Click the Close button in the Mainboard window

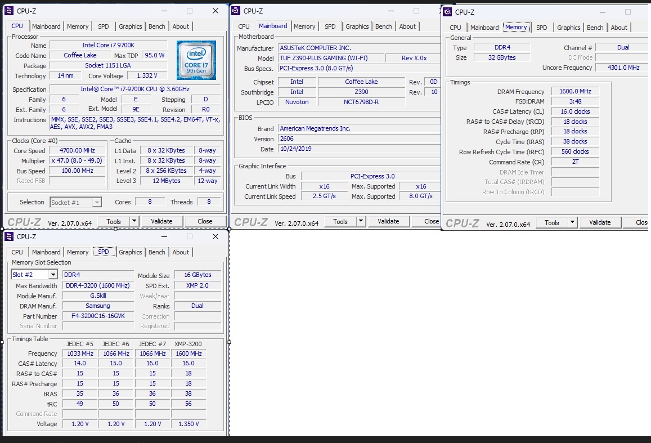pos(426,222)
